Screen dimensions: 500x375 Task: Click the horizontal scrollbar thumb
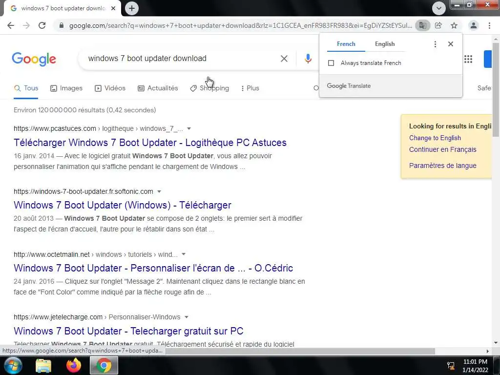[300, 352]
